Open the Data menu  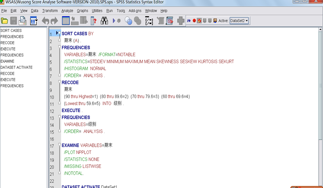35,11
